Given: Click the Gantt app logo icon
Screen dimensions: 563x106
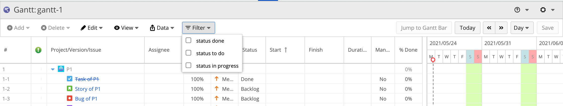Looking at the screenshot, I should click(x=7, y=10).
